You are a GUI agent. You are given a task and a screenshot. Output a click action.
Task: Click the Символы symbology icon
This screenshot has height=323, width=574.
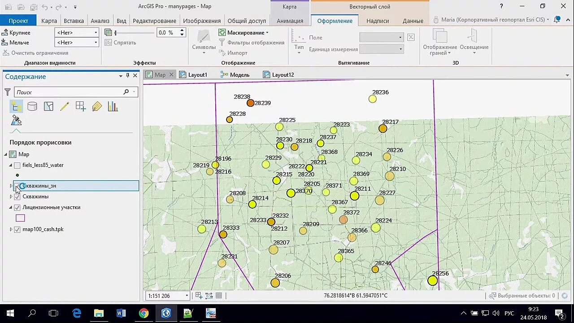click(x=204, y=37)
